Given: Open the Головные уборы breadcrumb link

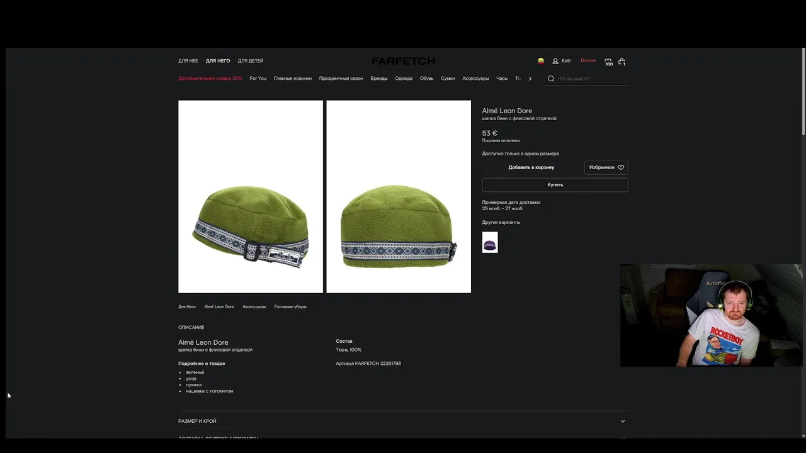Looking at the screenshot, I should tap(290, 306).
